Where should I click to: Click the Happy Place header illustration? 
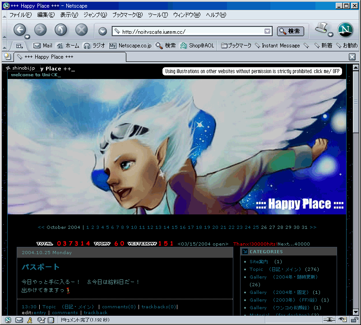click(x=177, y=147)
